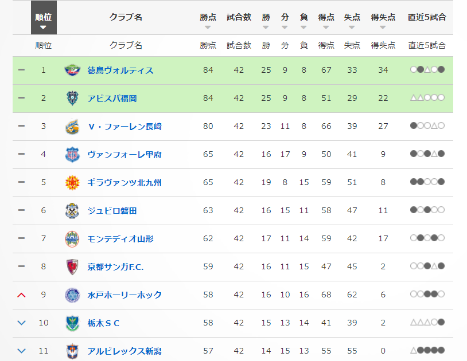This screenshot has height=361, width=467.
Task: Sort table by 順位 dark header
Action: pyautogui.click(x=44, y=18)
